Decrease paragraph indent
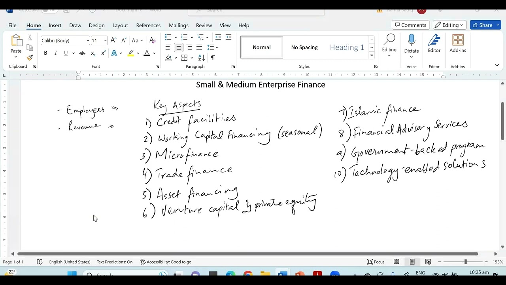This screenshot has width=506, height=285. click(218, 37)
